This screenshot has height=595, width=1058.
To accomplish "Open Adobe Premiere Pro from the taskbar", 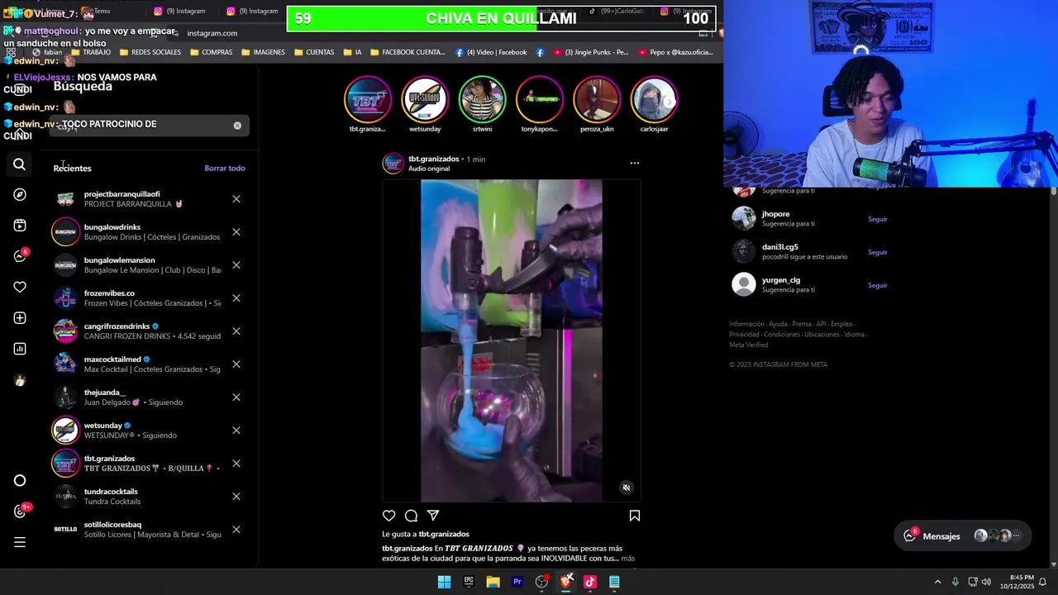I will [517, 582].
